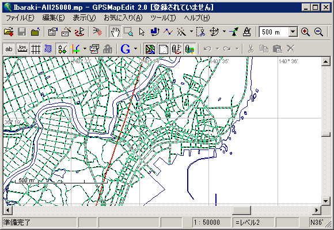Click the Zoom In magnifier icon
This screenshot has height=230, width=334.
pyautogui.click(x=305, y=32)
